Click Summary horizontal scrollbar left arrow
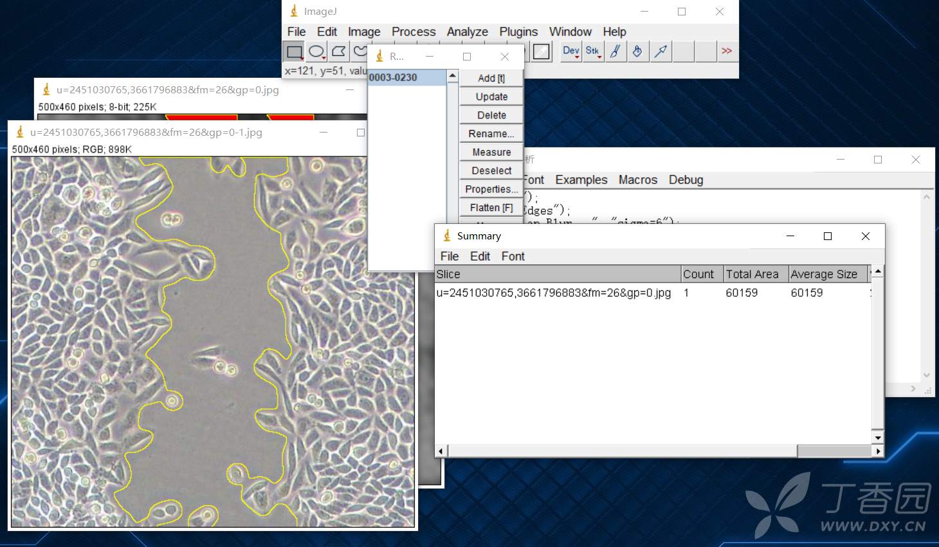 coord(441,451)
